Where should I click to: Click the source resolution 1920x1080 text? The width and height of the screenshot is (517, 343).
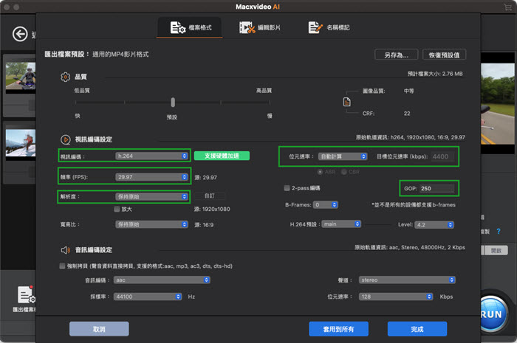click(212, 209)
